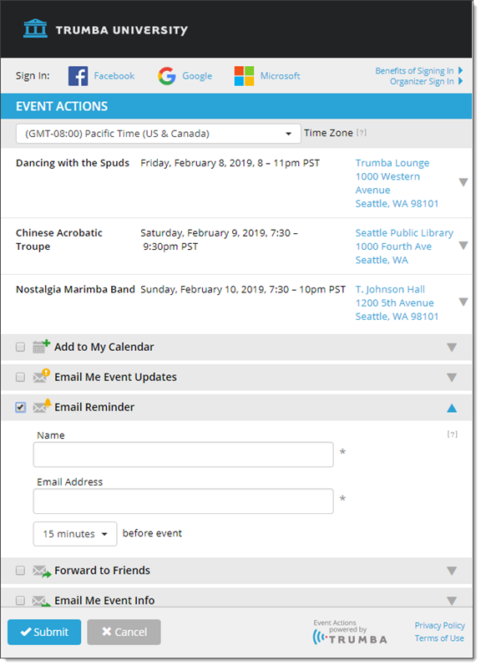The height and width of the screenshot is (666, 481).
Task: Click the Forward to Friends label
Action: pyautogui.click(x=103, y=571)
